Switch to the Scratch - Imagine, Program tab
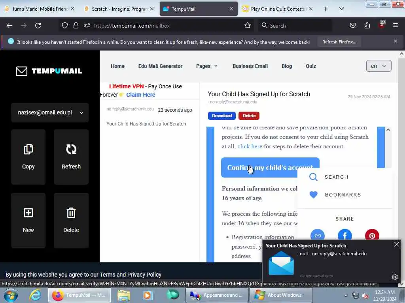Image resolution: width=405 pixels, height=303 pixels. (118, 9)
